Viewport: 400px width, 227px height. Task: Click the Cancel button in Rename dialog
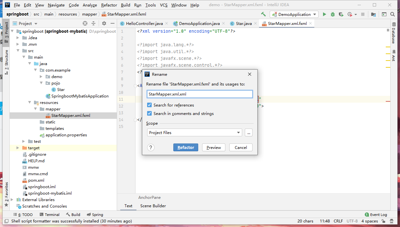(241, 147)
